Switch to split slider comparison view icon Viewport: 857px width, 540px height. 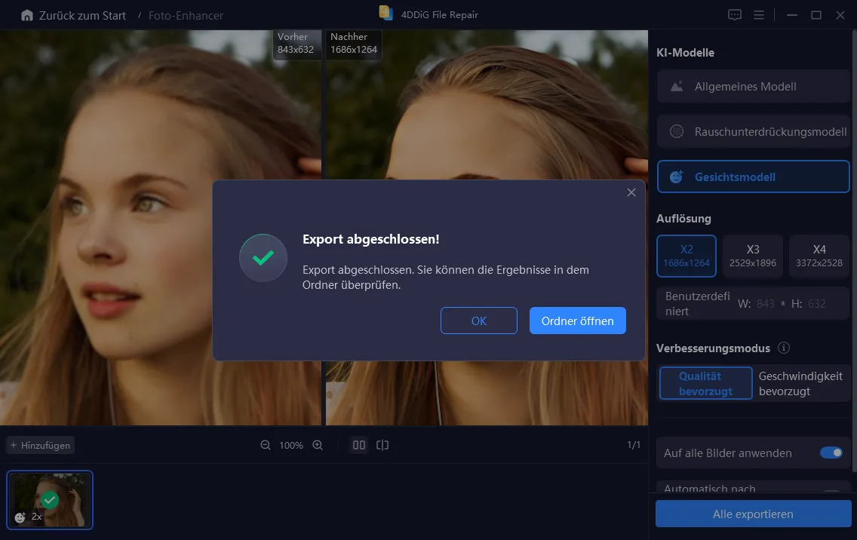[x=382, y=446]
